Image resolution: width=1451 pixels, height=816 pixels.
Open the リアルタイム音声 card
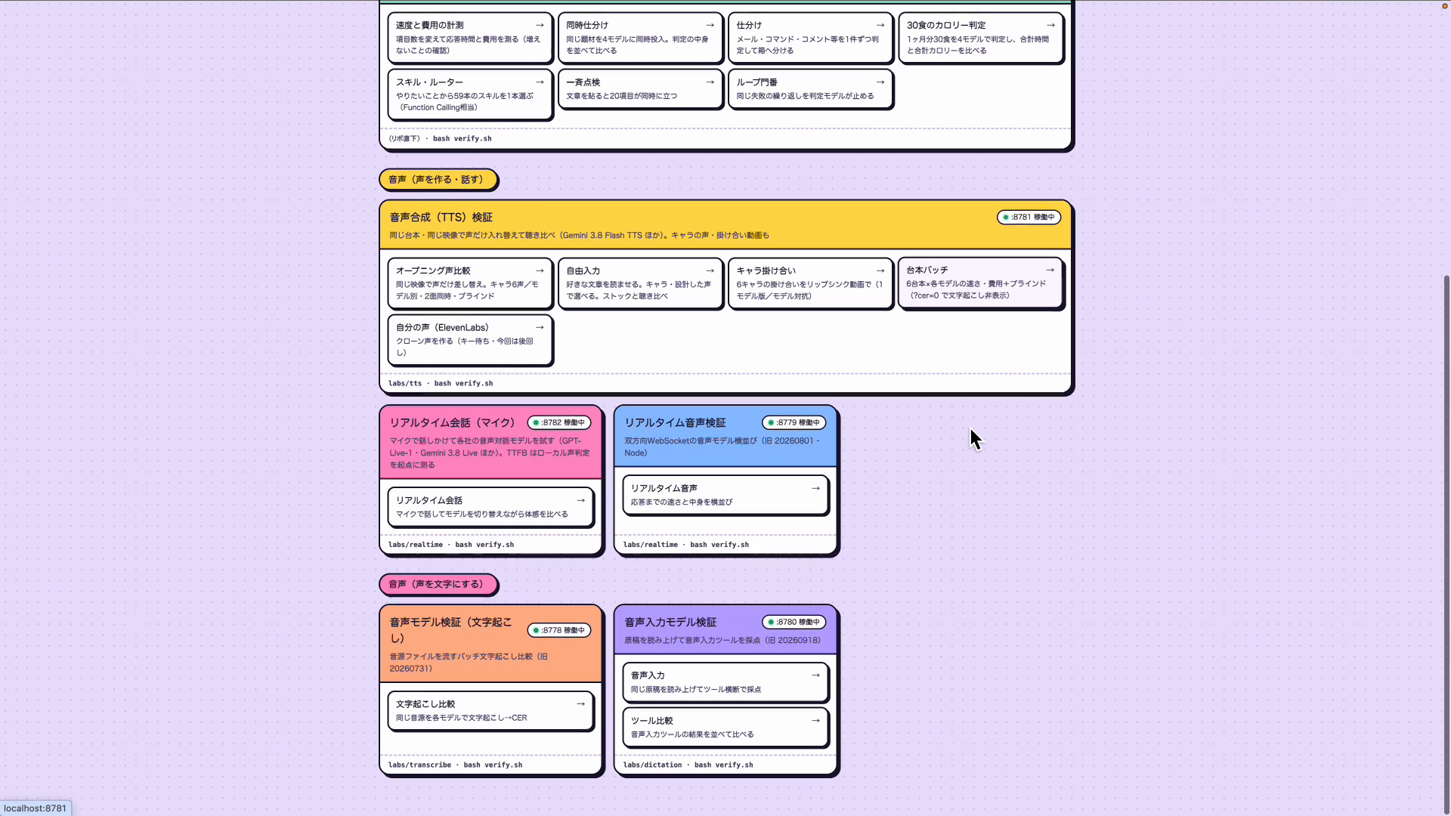tap(725, 494)
